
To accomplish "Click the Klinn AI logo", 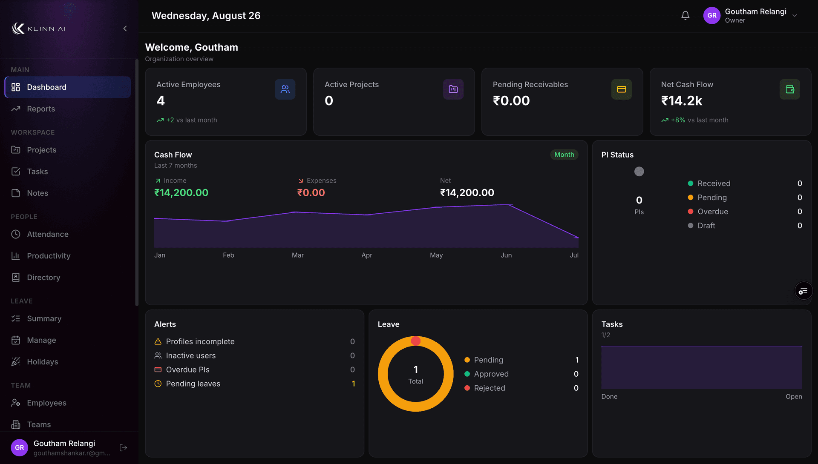I will [x=39, y=29].
